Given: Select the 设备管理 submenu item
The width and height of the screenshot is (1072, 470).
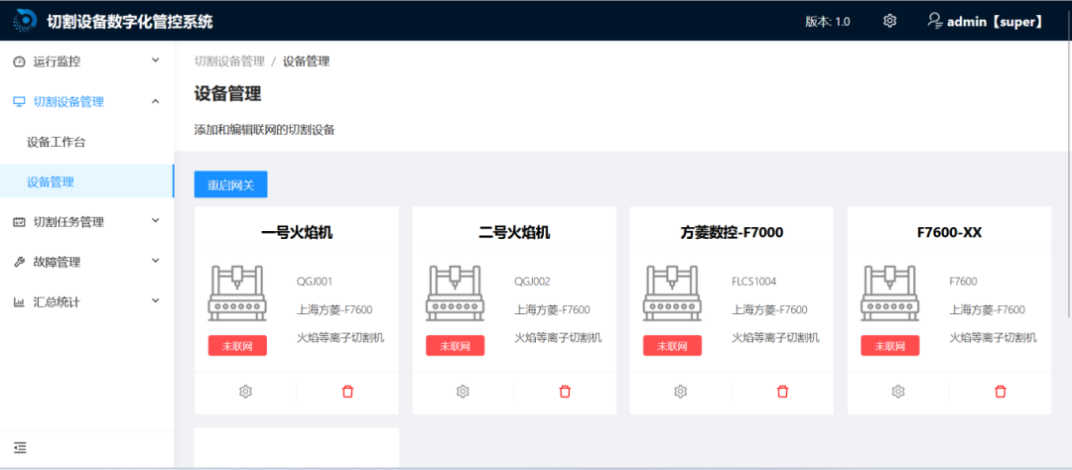Looking at the screenshot, I should click(86, 181).
